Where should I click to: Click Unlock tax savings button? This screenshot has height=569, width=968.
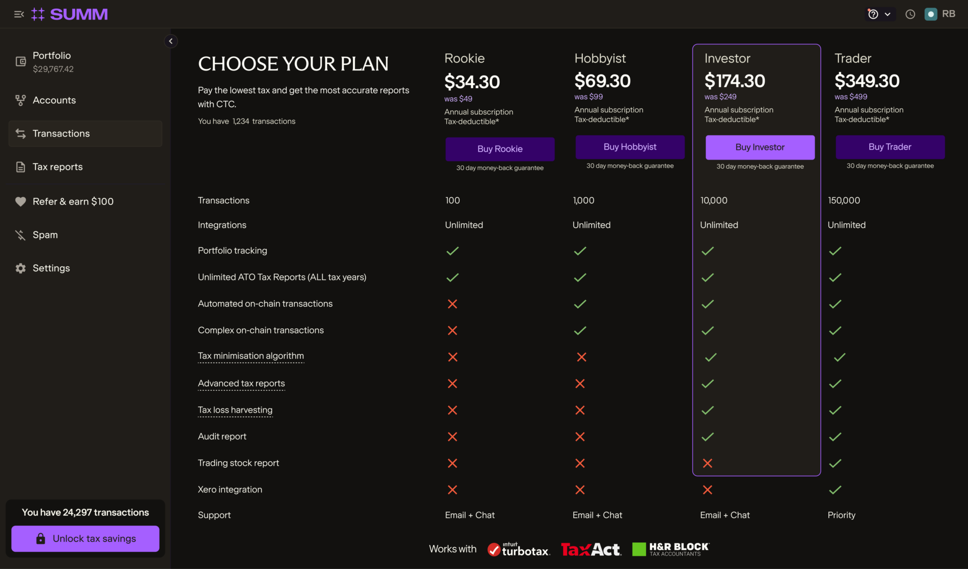[x=85, y=539]
